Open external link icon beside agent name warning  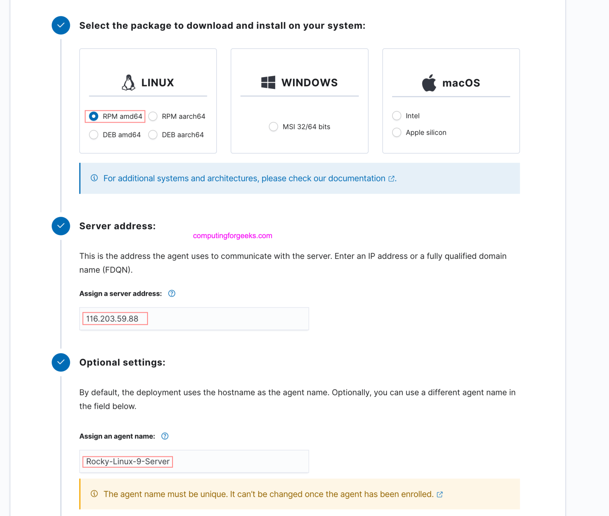pos(440,495)
